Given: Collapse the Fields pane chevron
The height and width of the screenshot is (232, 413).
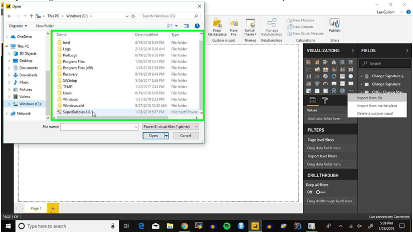Looking at the screenshot, I should pos(407,50).
